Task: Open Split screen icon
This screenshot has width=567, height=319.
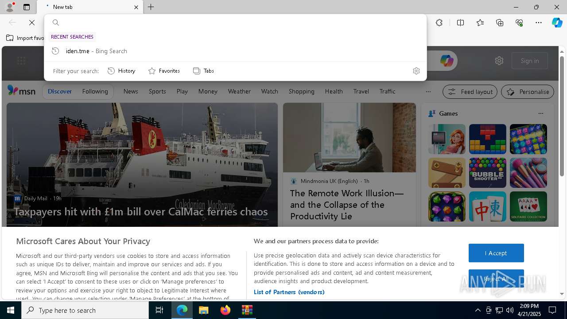Action: [460, 23]
